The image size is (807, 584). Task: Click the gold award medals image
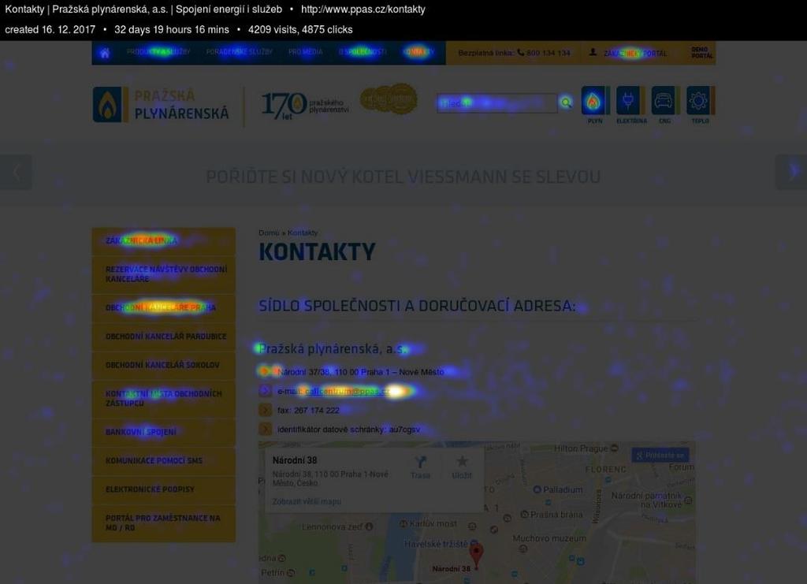(389, 99)
